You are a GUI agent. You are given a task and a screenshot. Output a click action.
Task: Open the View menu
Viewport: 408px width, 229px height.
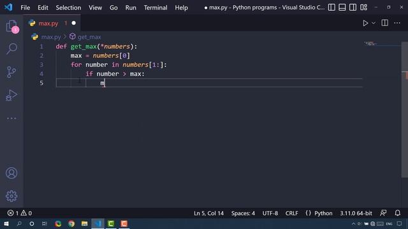click(x=95, y=8)
